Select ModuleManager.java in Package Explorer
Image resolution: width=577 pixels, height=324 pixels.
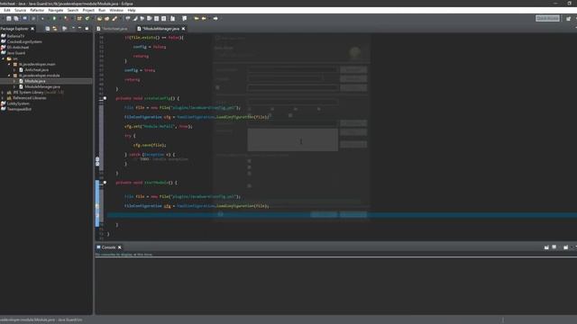click(42, 86)
